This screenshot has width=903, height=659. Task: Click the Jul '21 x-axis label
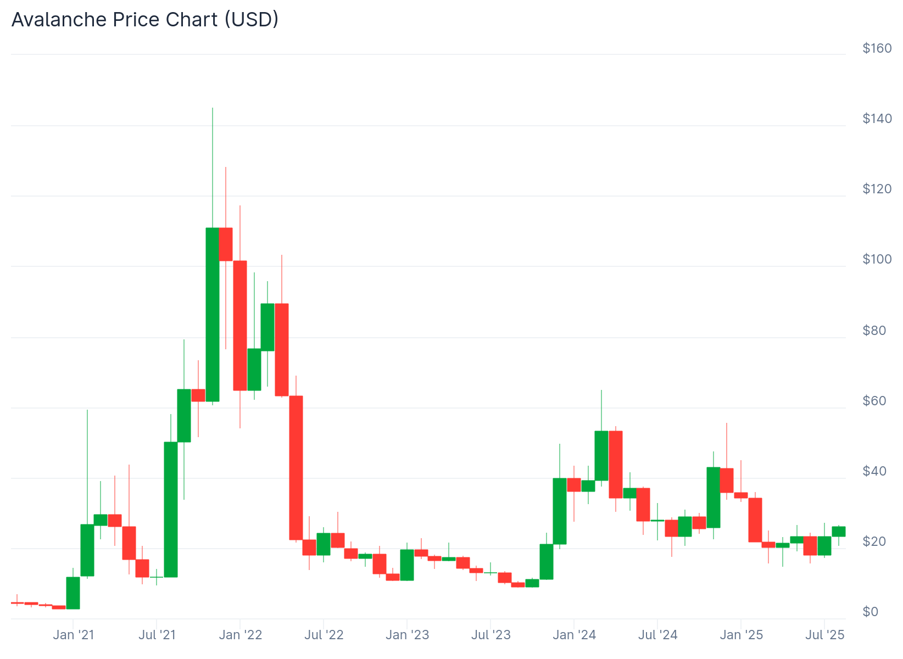157,635
